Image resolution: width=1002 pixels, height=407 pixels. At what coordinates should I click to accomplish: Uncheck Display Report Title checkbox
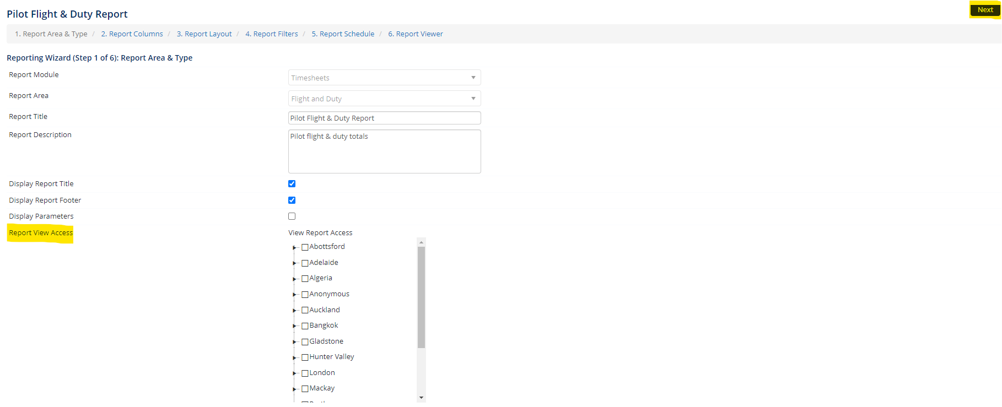click(292, 184)
